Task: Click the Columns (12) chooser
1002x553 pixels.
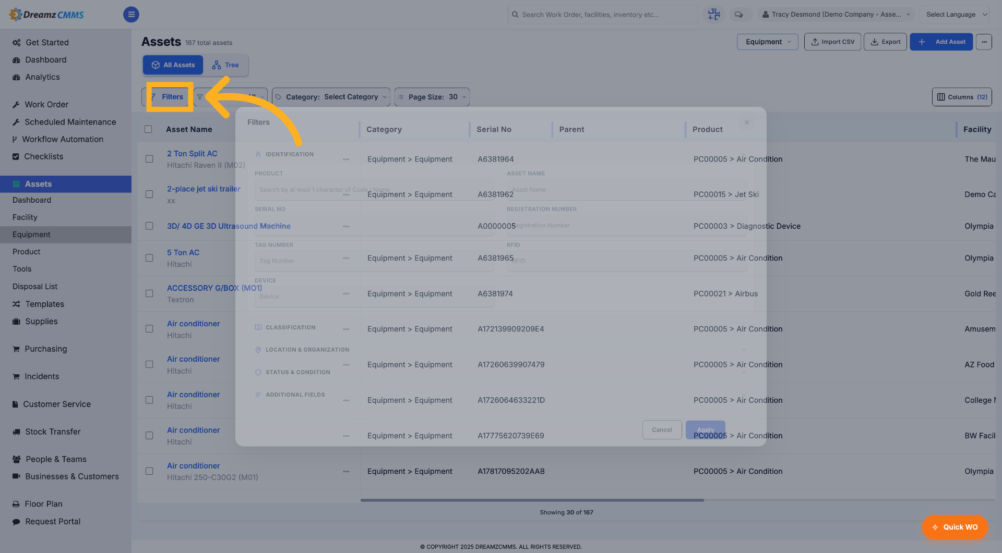Action: pos(962,97)
